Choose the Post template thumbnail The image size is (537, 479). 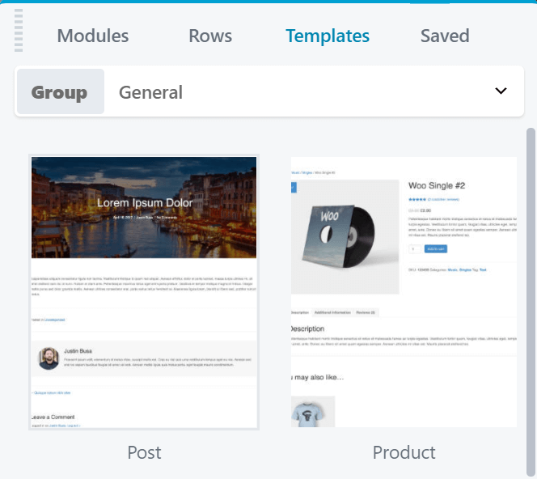[x=144, y=292]
